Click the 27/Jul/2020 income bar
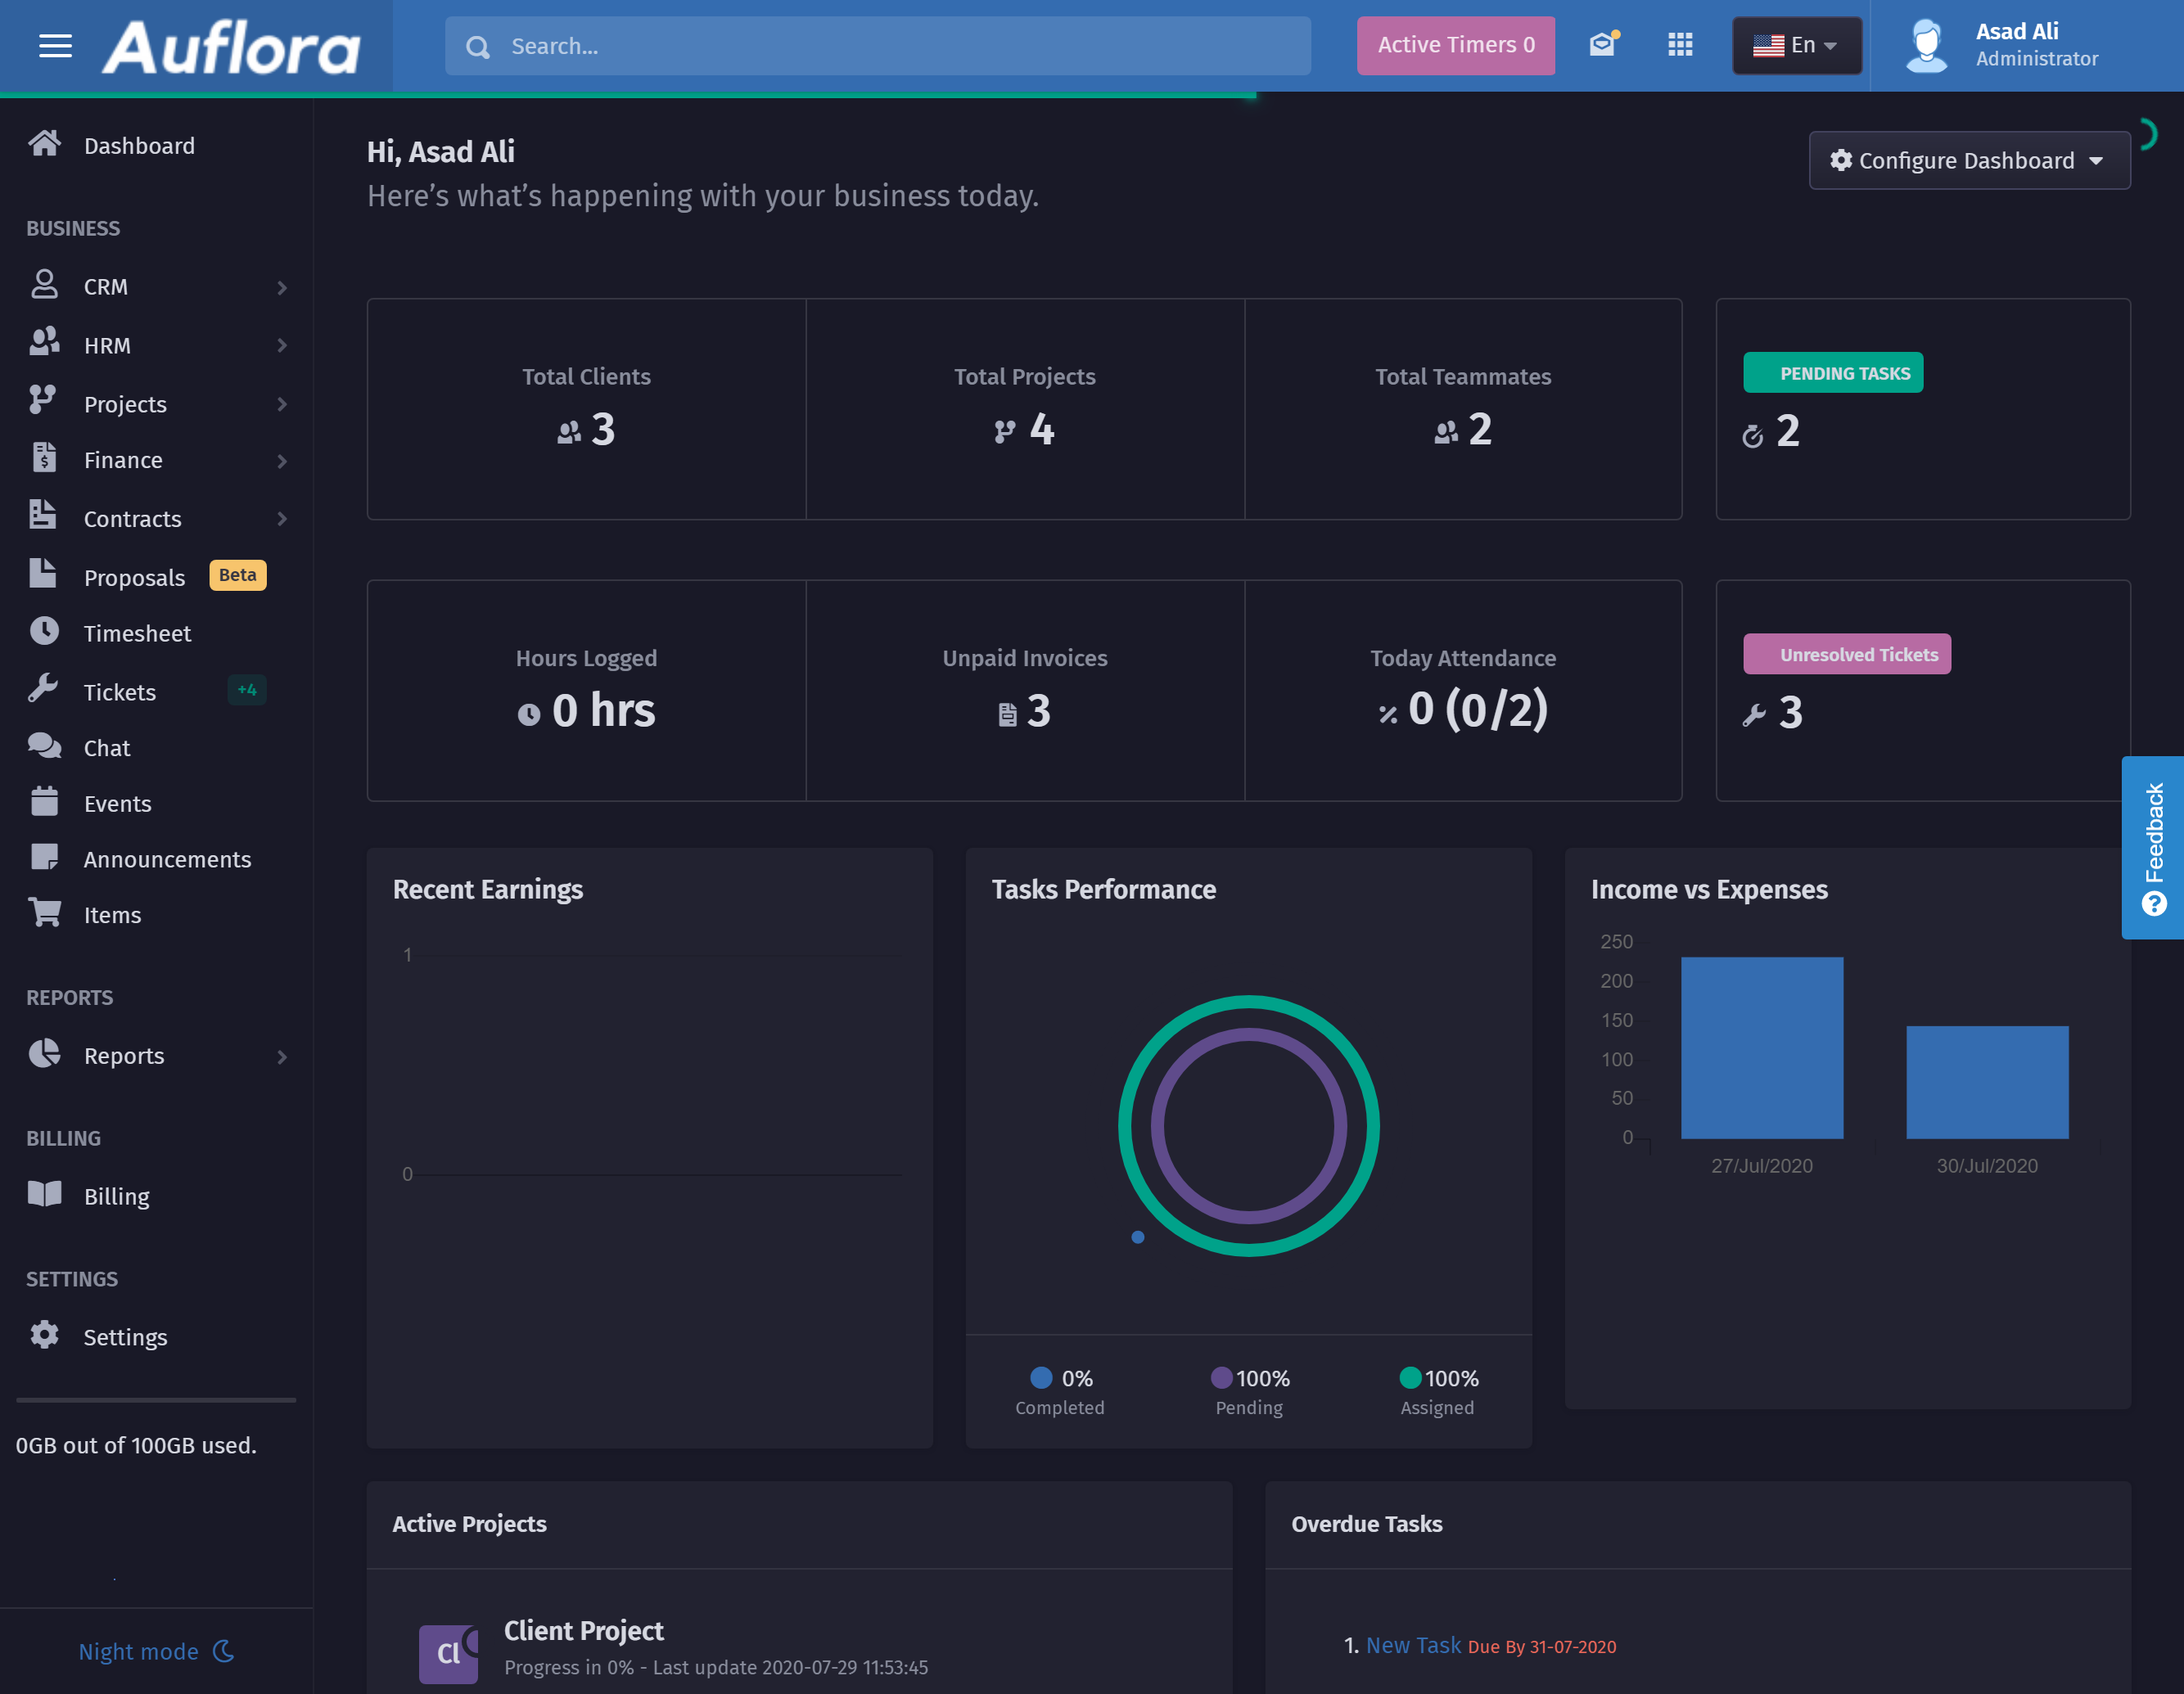This screenshot has height=1694, width=2184. pos(1761,1047)
